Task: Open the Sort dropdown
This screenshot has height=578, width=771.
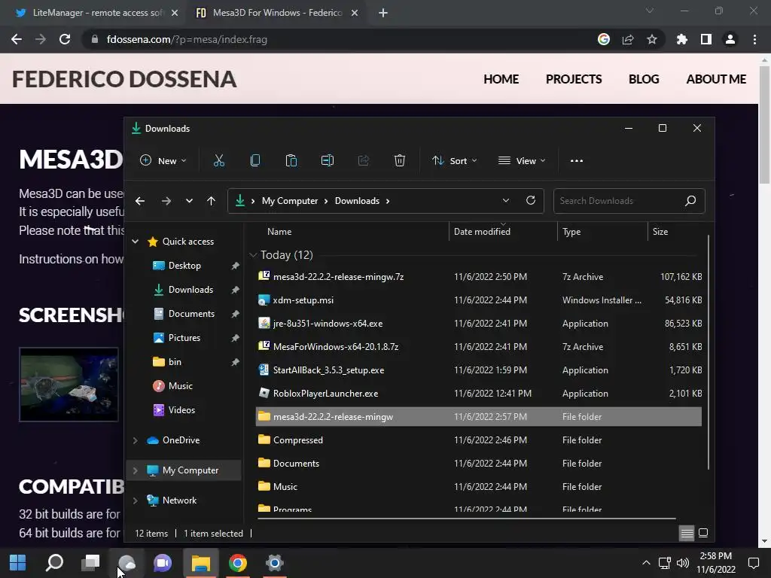Action: tap(455, 161)
